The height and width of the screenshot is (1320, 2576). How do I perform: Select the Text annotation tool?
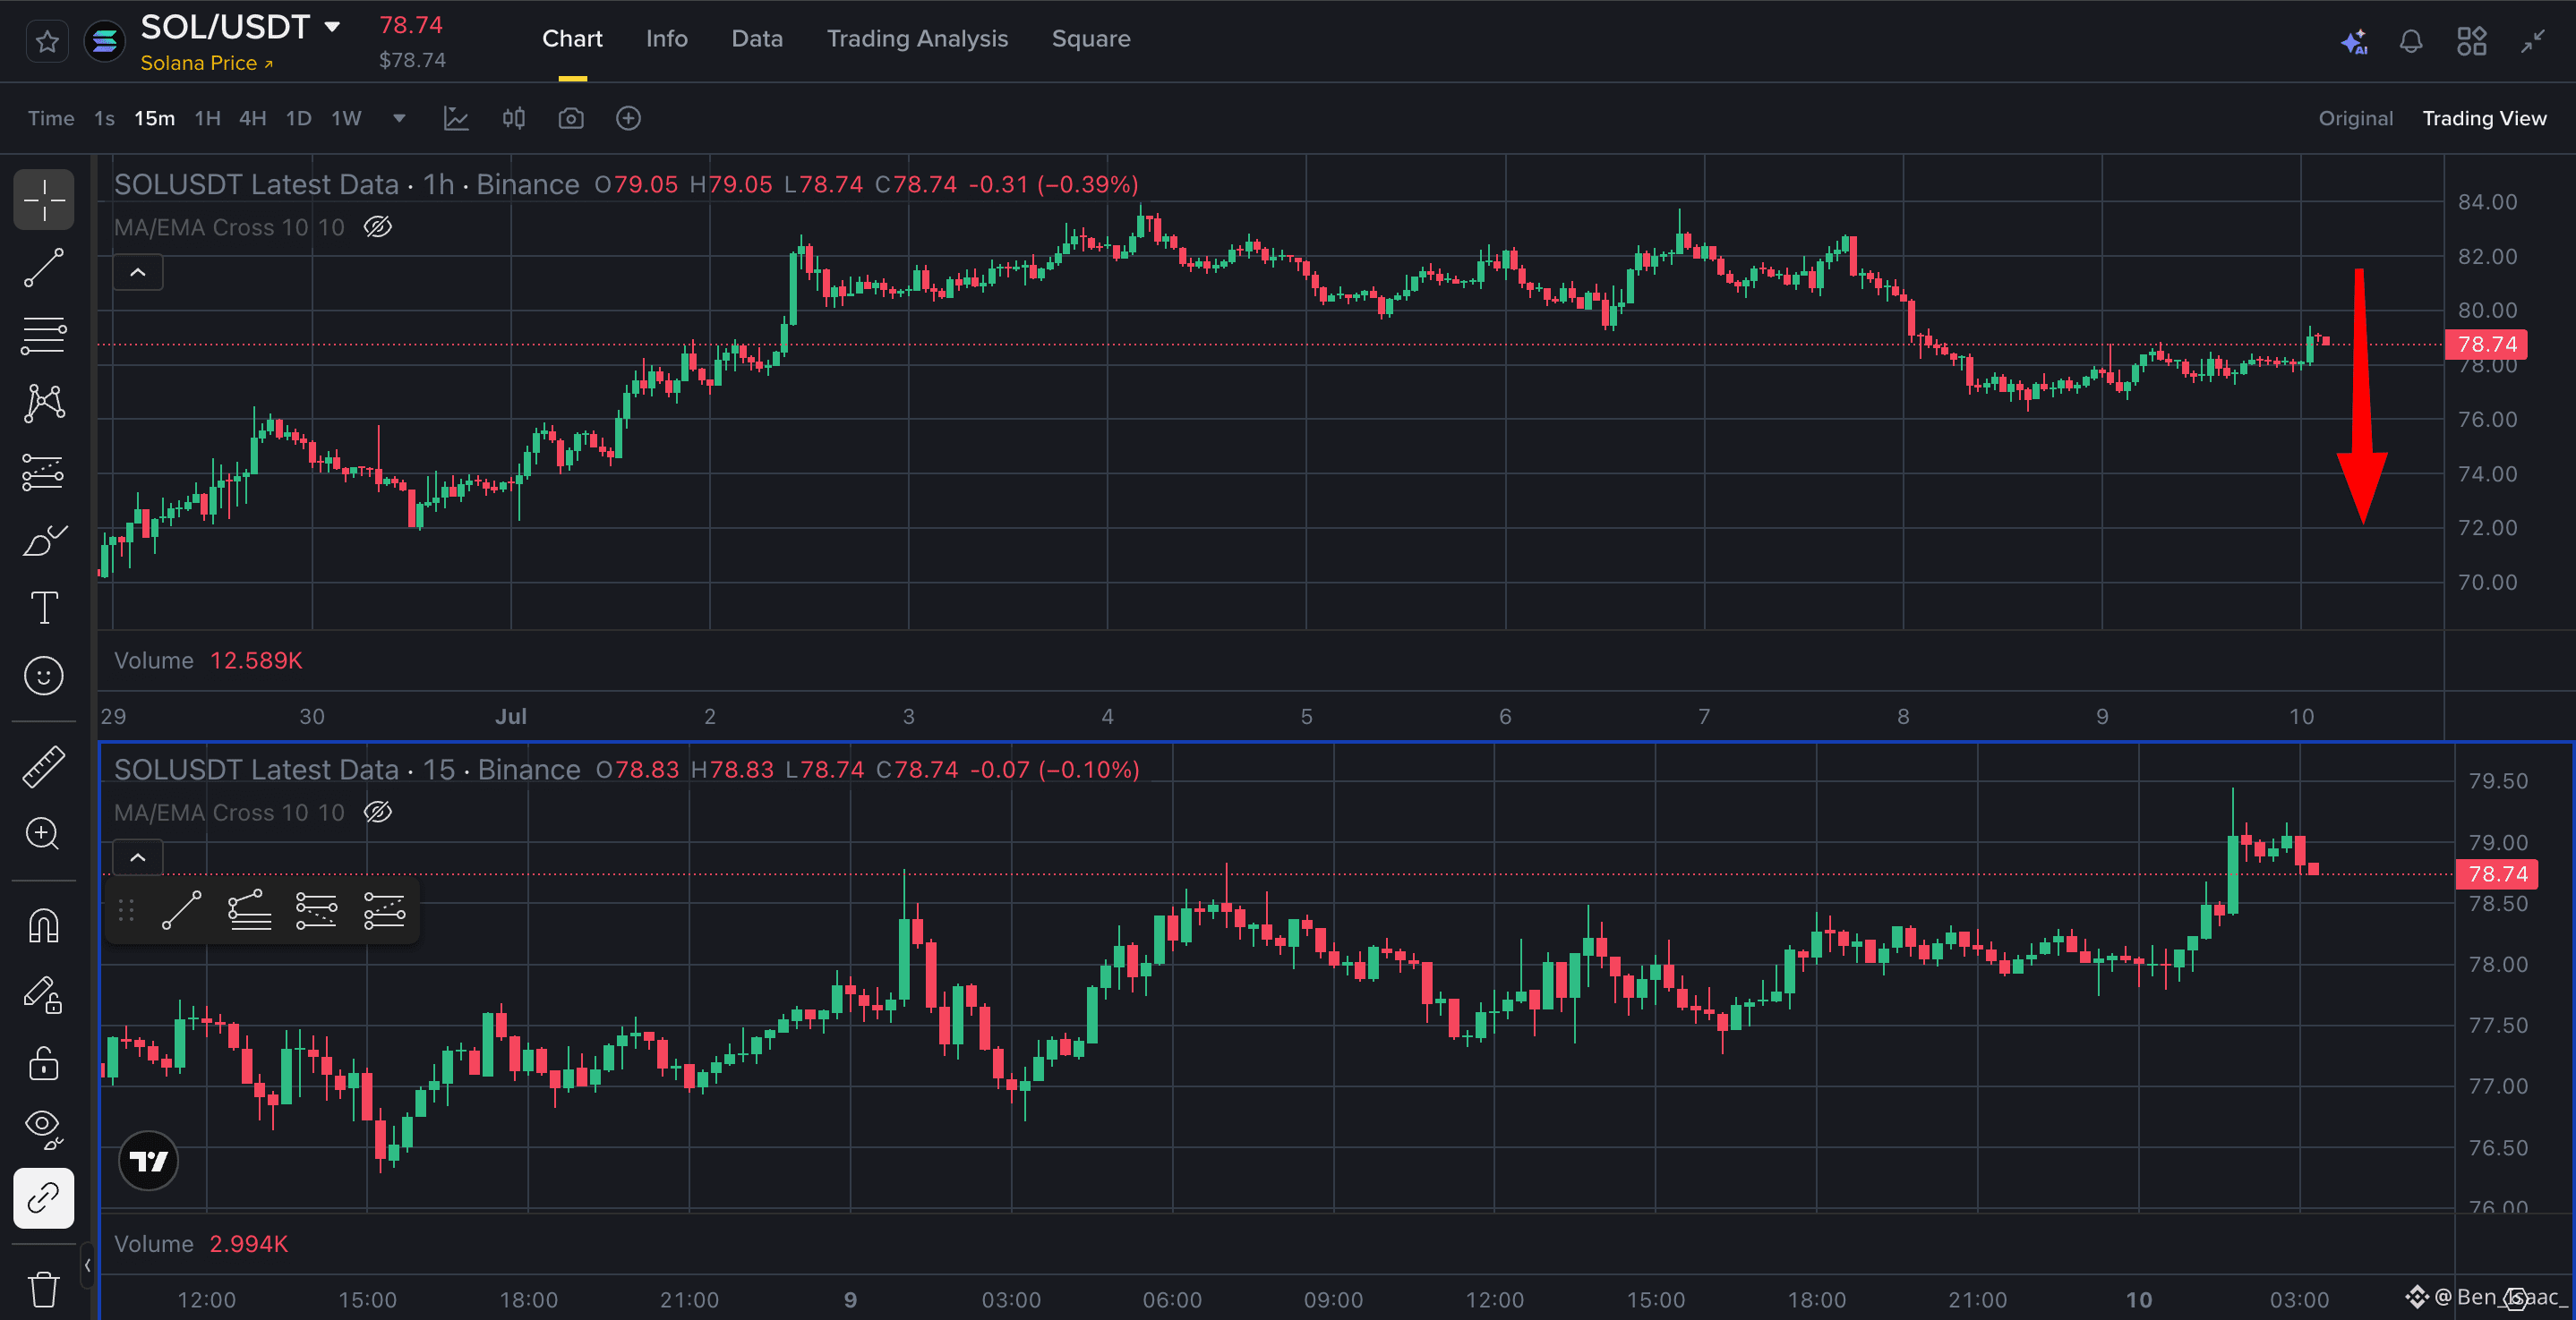pyautogui.click(x=44, y=608)
